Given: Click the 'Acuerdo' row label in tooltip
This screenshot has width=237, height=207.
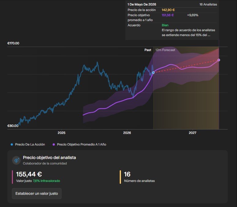Looking at the screenshot, I should [x=134, y=25].
